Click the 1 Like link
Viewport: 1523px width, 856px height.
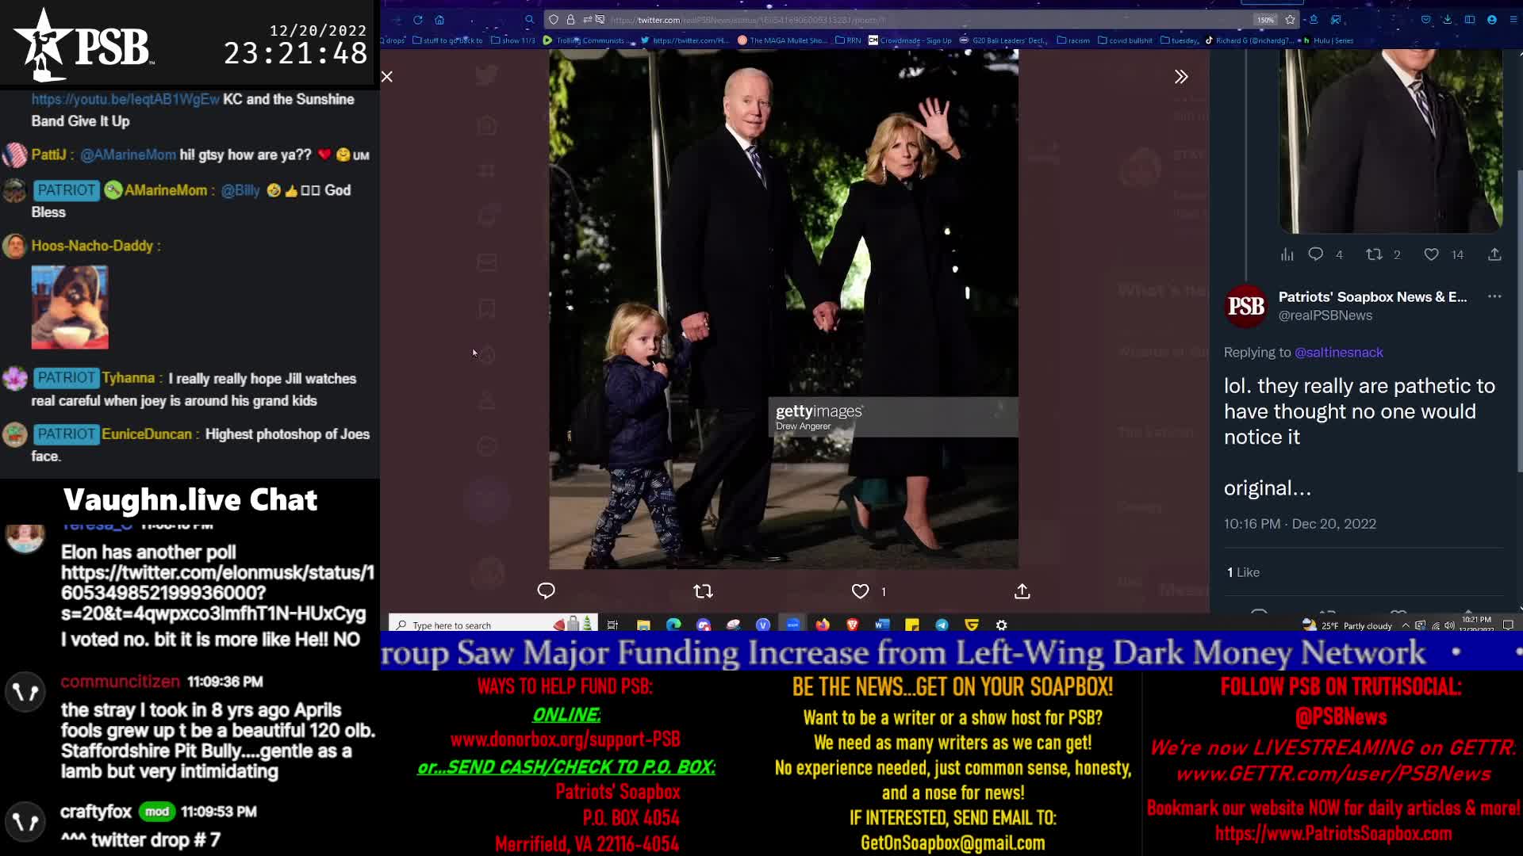pos(1243,572)
